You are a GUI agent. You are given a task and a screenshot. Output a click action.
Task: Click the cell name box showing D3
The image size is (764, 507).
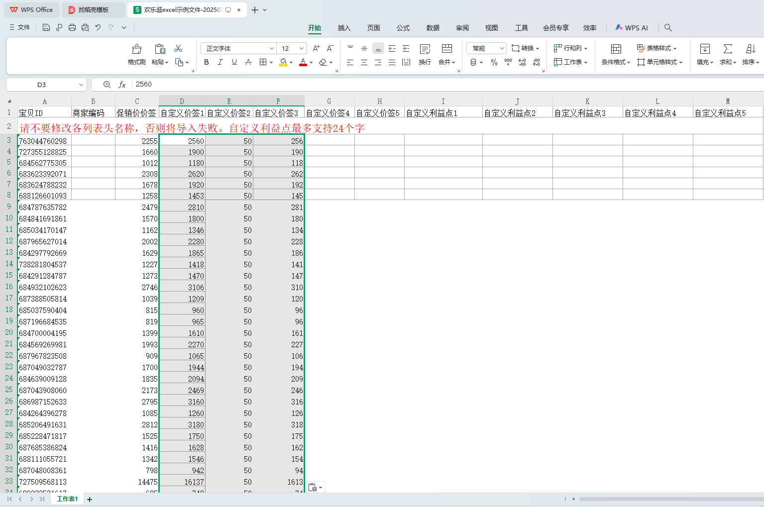click(x=42, y=85)
